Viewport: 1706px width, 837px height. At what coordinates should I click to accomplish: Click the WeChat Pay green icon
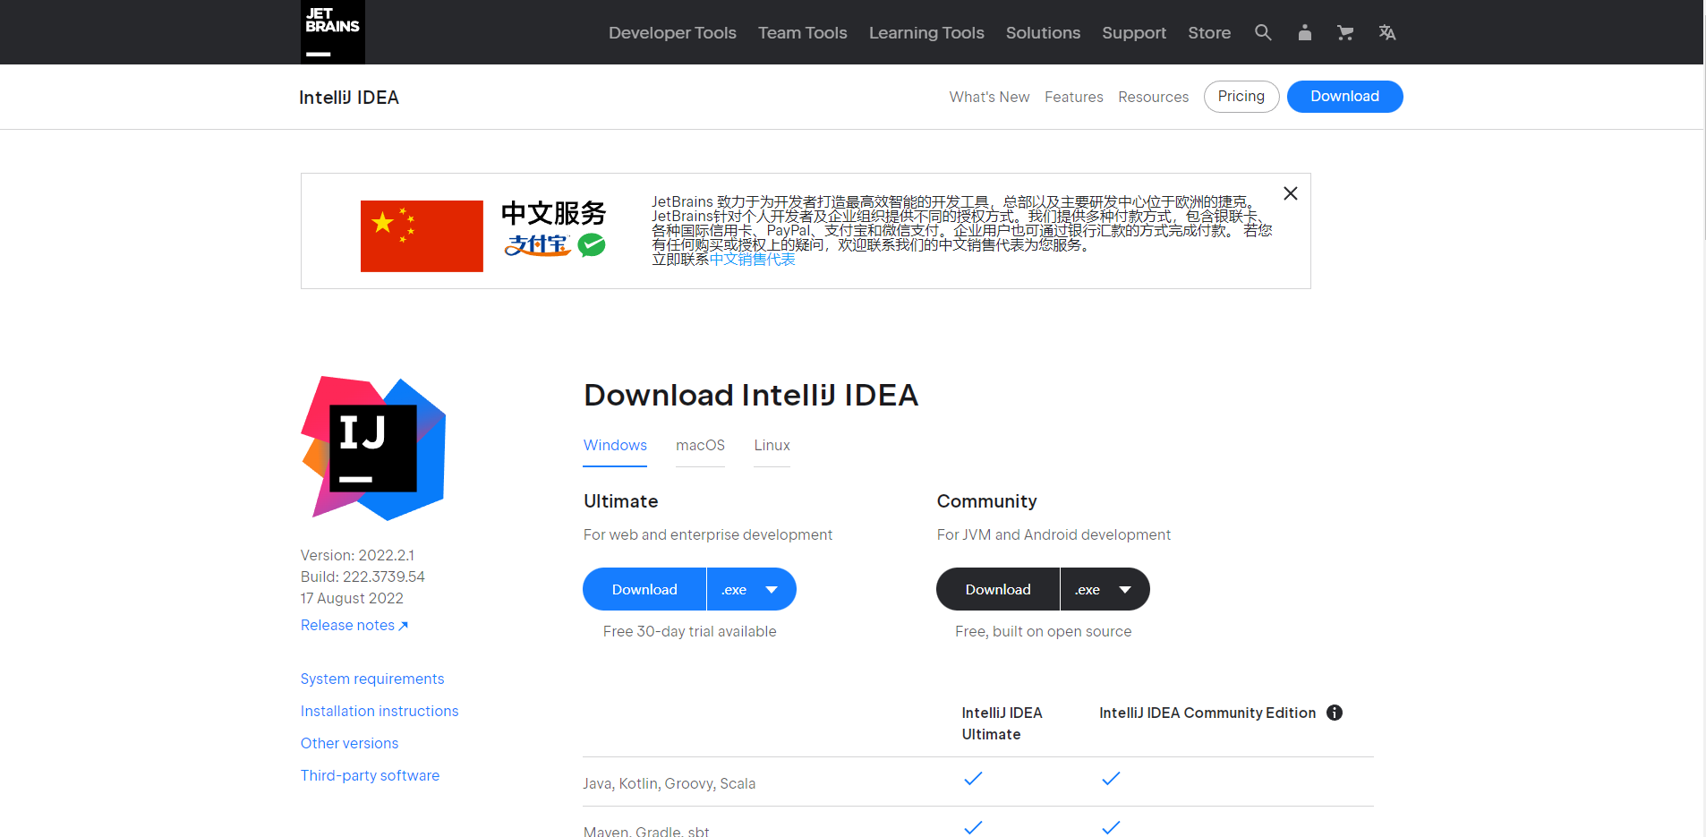coord(592,244)
